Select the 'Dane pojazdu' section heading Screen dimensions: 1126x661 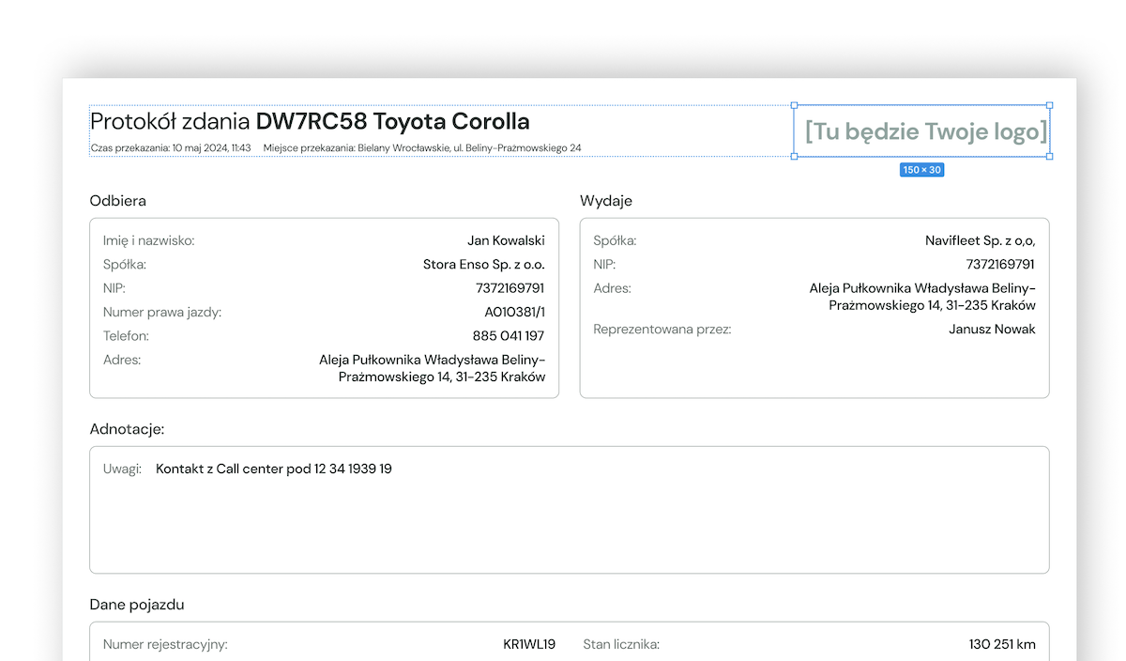tap(137, 605)
